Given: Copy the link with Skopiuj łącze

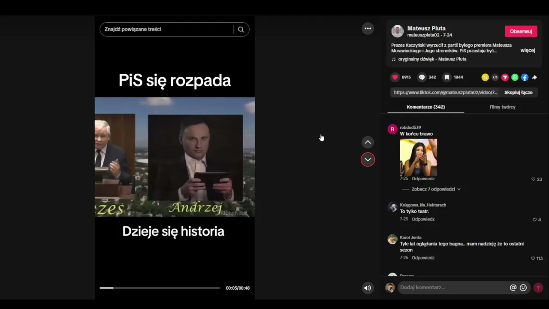Looking at the screenshot, I should [518, 92].
